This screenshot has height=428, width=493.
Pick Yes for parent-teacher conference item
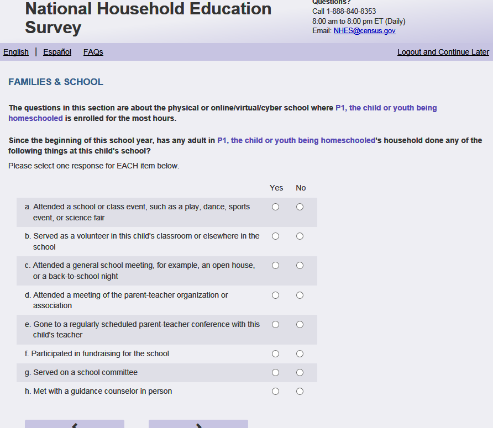[x=276, y=325]
